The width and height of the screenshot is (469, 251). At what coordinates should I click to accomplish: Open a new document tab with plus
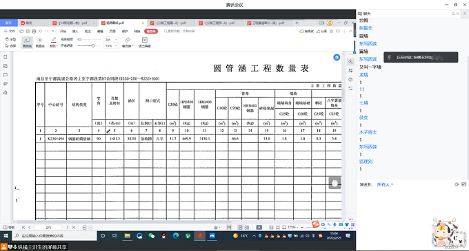point(297,23)
